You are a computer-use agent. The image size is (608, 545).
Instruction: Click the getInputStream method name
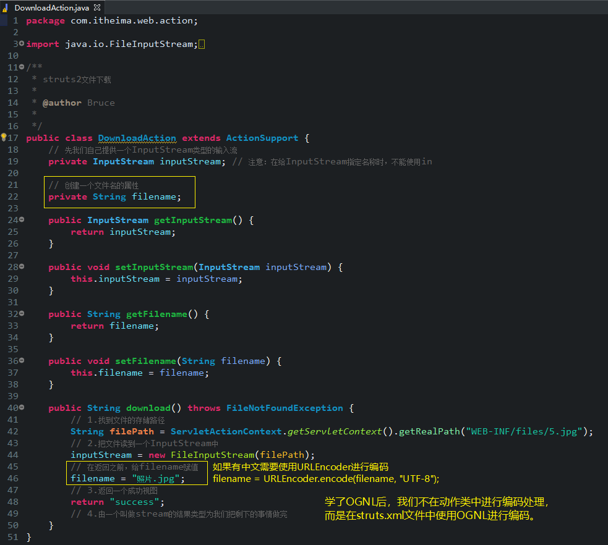[193, 221]
